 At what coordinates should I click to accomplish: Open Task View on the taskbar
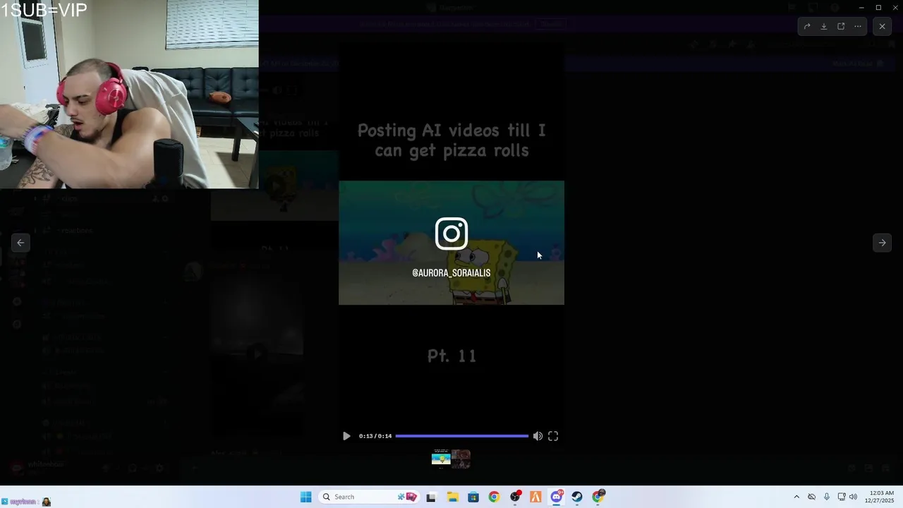431,497
